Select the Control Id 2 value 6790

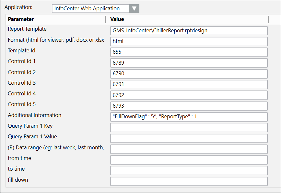point(189,74)
